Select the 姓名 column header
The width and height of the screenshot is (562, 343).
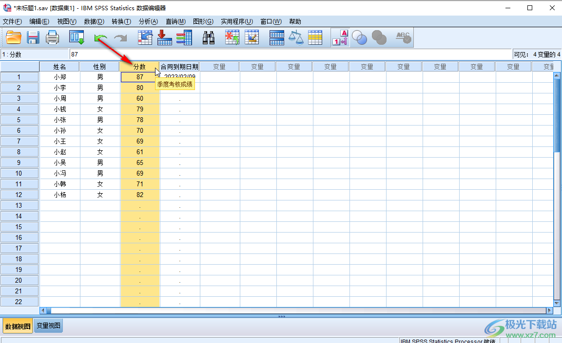(59, 67)
